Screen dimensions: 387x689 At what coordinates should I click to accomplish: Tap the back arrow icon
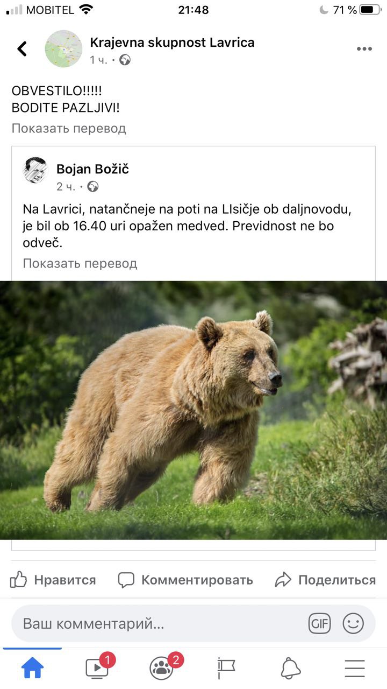click(22, 49)
